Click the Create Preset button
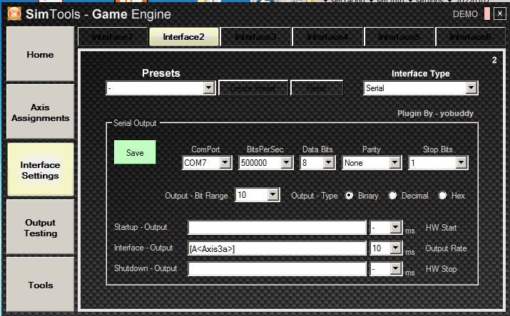510x316 pixels. point(253,88)
